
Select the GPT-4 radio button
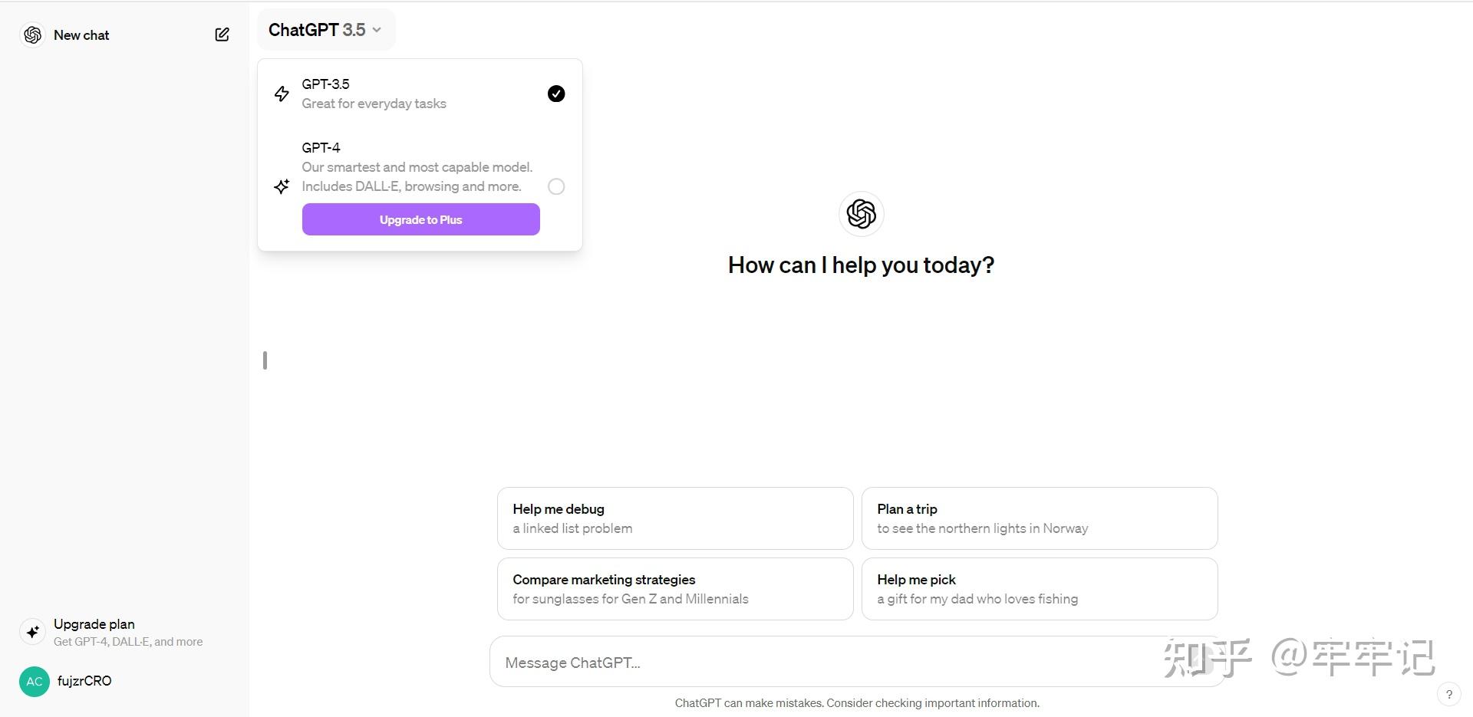[x=556, y=186]
